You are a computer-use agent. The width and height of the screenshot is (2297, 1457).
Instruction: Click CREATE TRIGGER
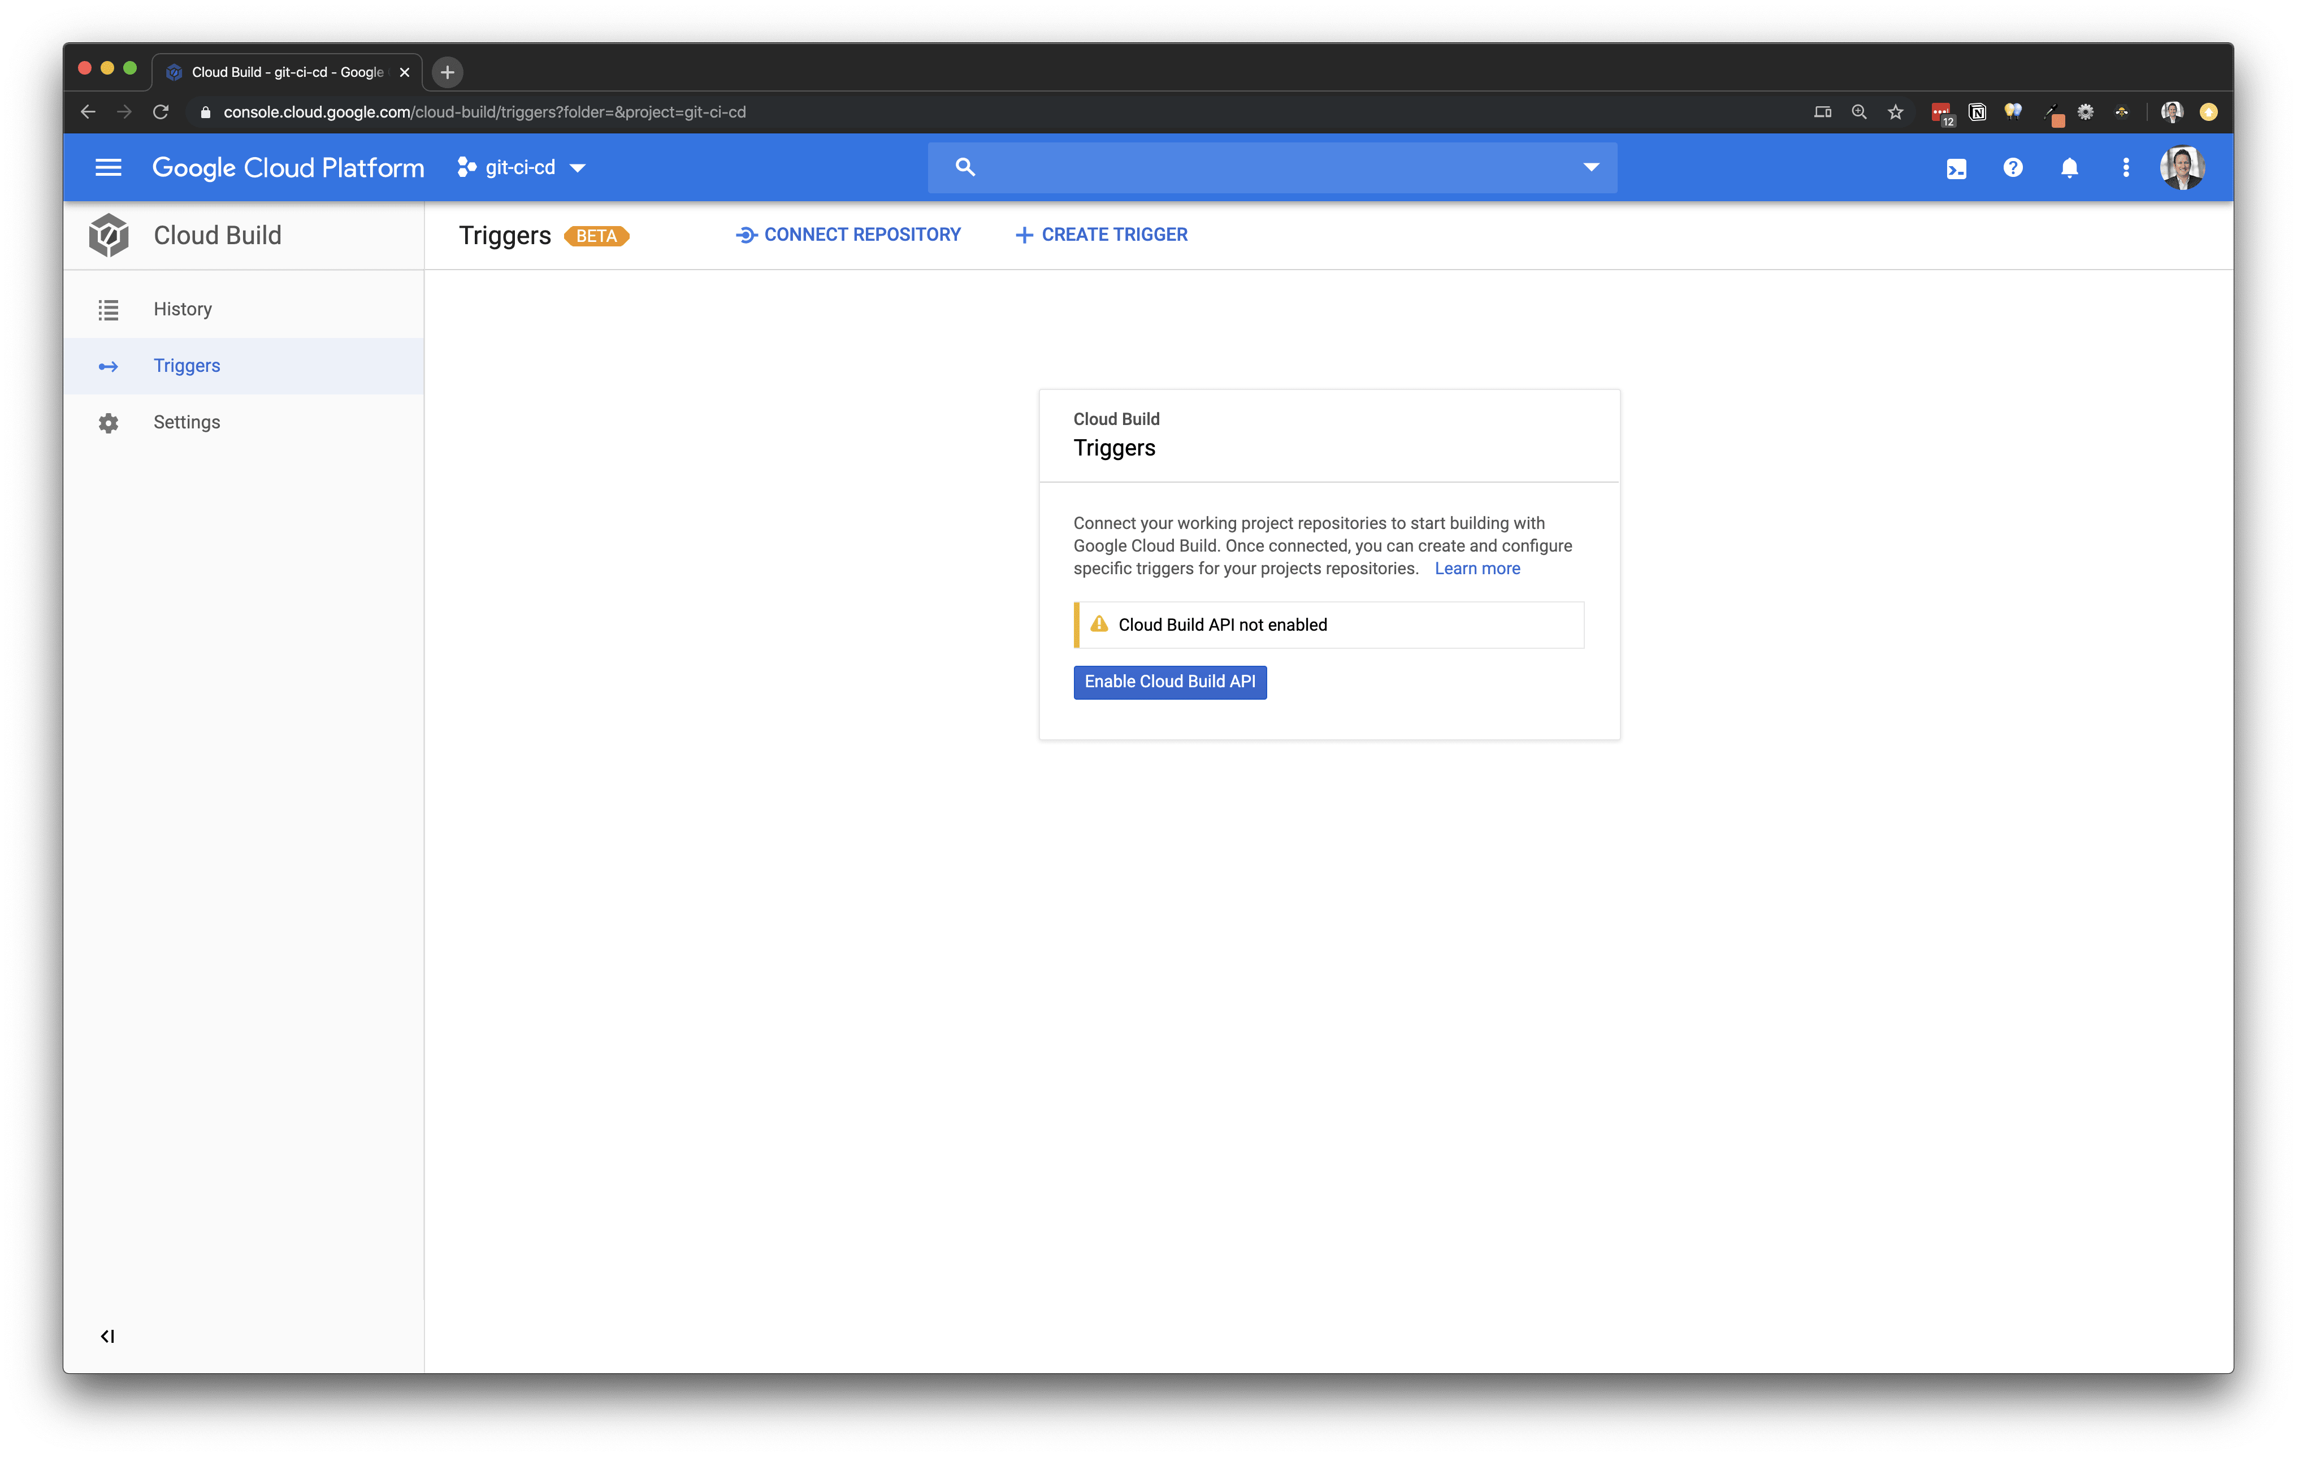pos(1102,235)
